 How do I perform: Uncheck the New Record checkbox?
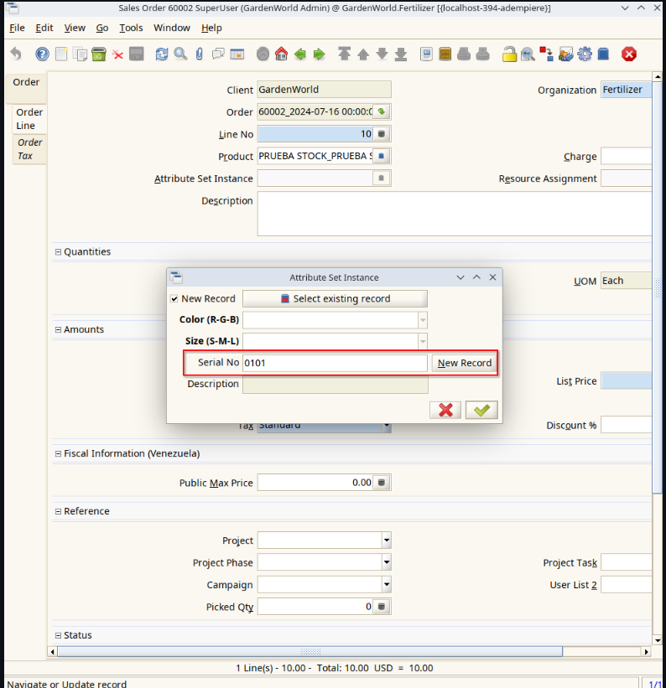pos(174,299)
